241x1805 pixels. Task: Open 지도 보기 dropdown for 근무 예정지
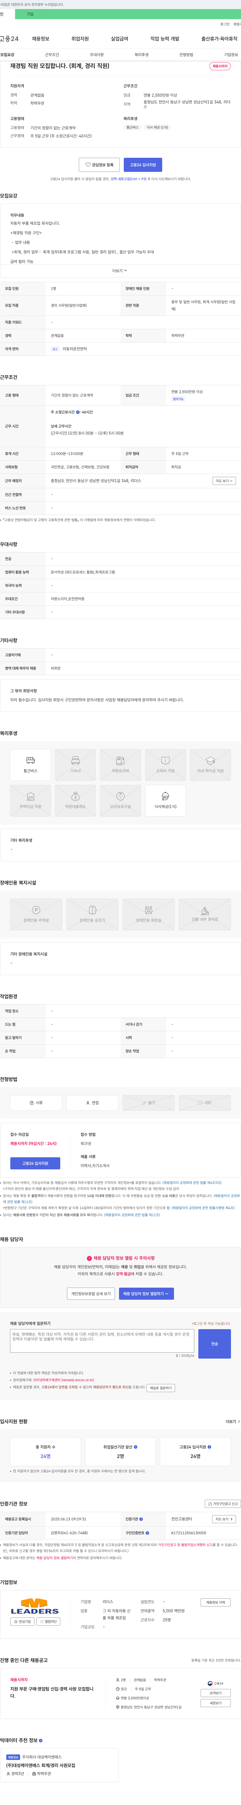point(224,481)
